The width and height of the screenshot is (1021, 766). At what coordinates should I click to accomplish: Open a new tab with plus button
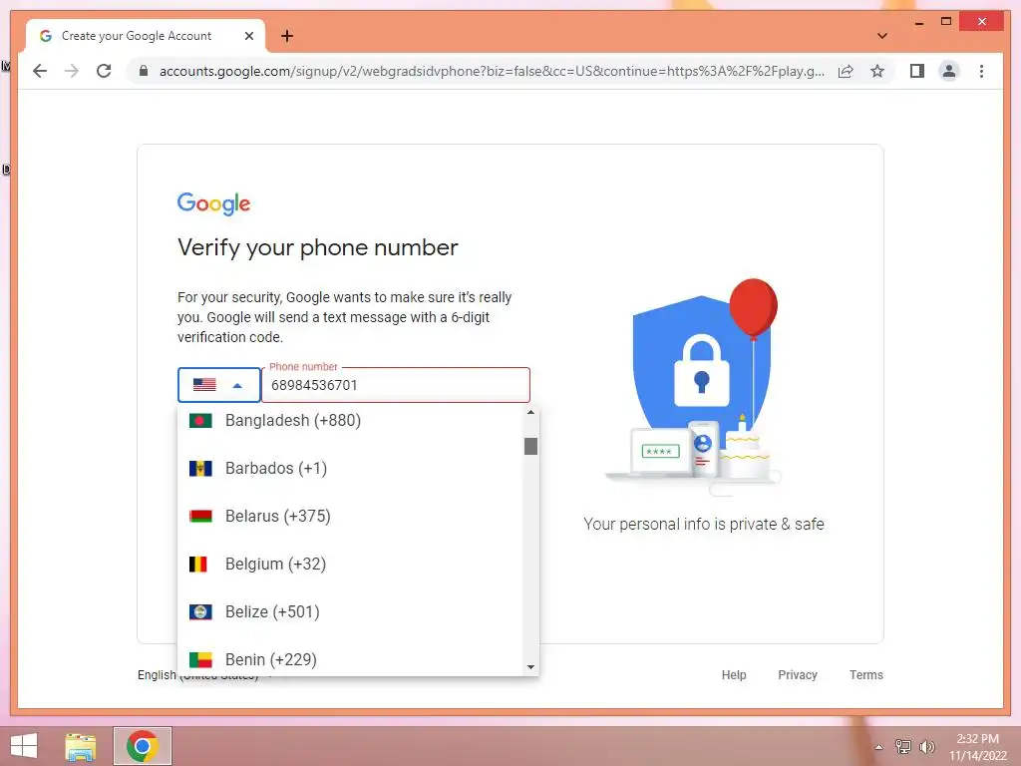click(x=286, y=36)
